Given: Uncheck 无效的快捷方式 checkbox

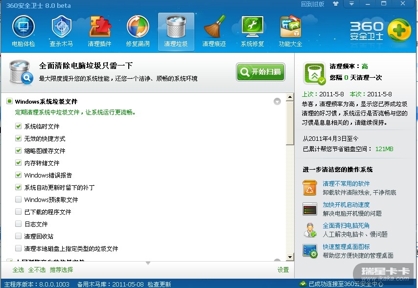Looking at the screenshot, I should coord(18,138).
